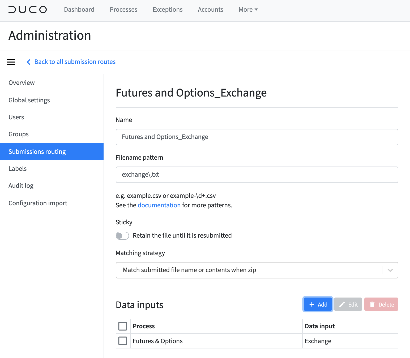
Task: Click the Data input column header
Action: (x=350, y=326)
